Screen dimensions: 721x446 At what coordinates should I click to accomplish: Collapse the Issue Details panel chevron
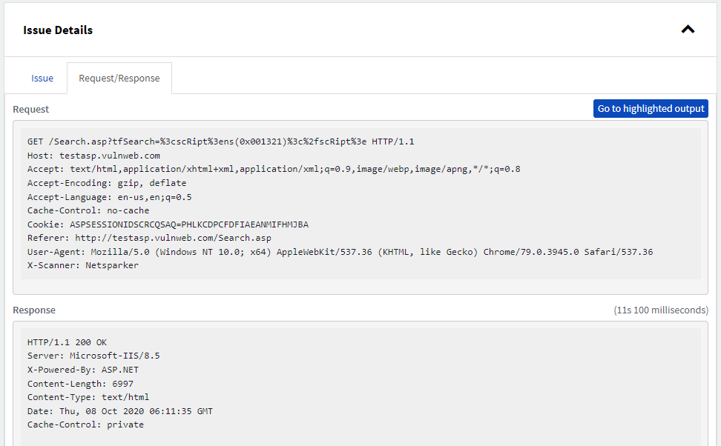pos(688,30)
